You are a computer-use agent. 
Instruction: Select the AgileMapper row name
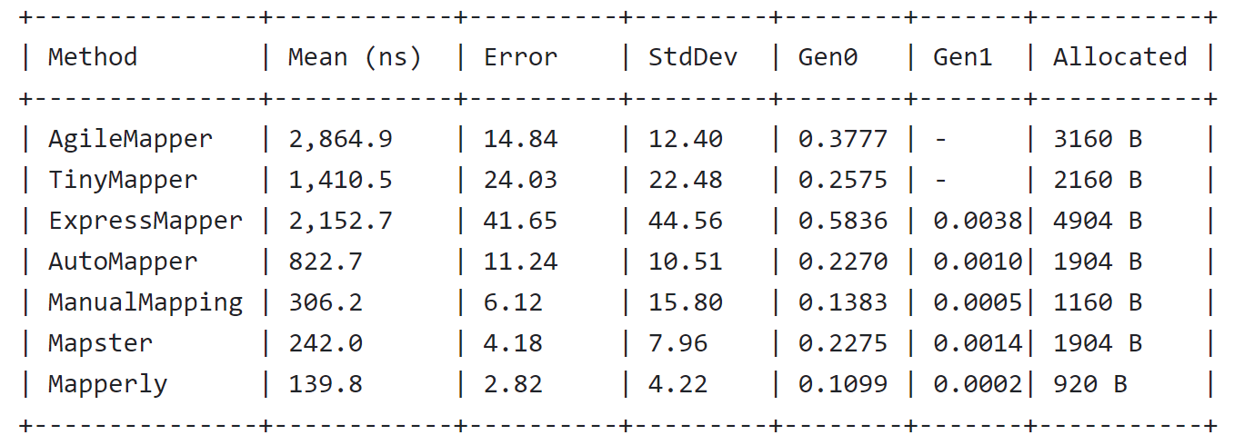coord(130,140)
